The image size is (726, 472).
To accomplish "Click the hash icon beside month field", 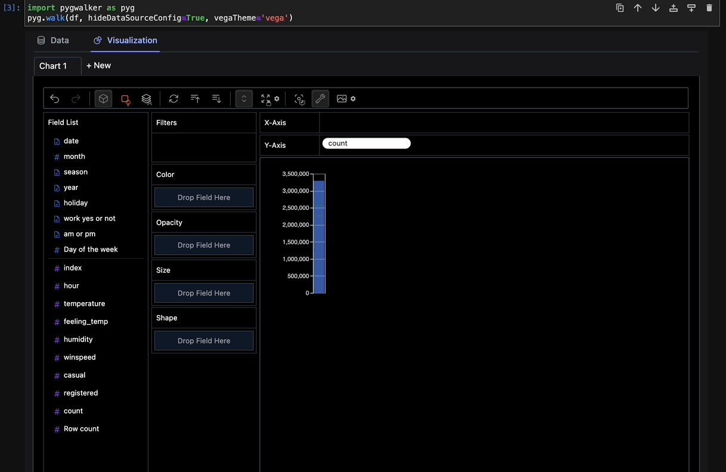I will pyautogui.click(x=57, y=157).
